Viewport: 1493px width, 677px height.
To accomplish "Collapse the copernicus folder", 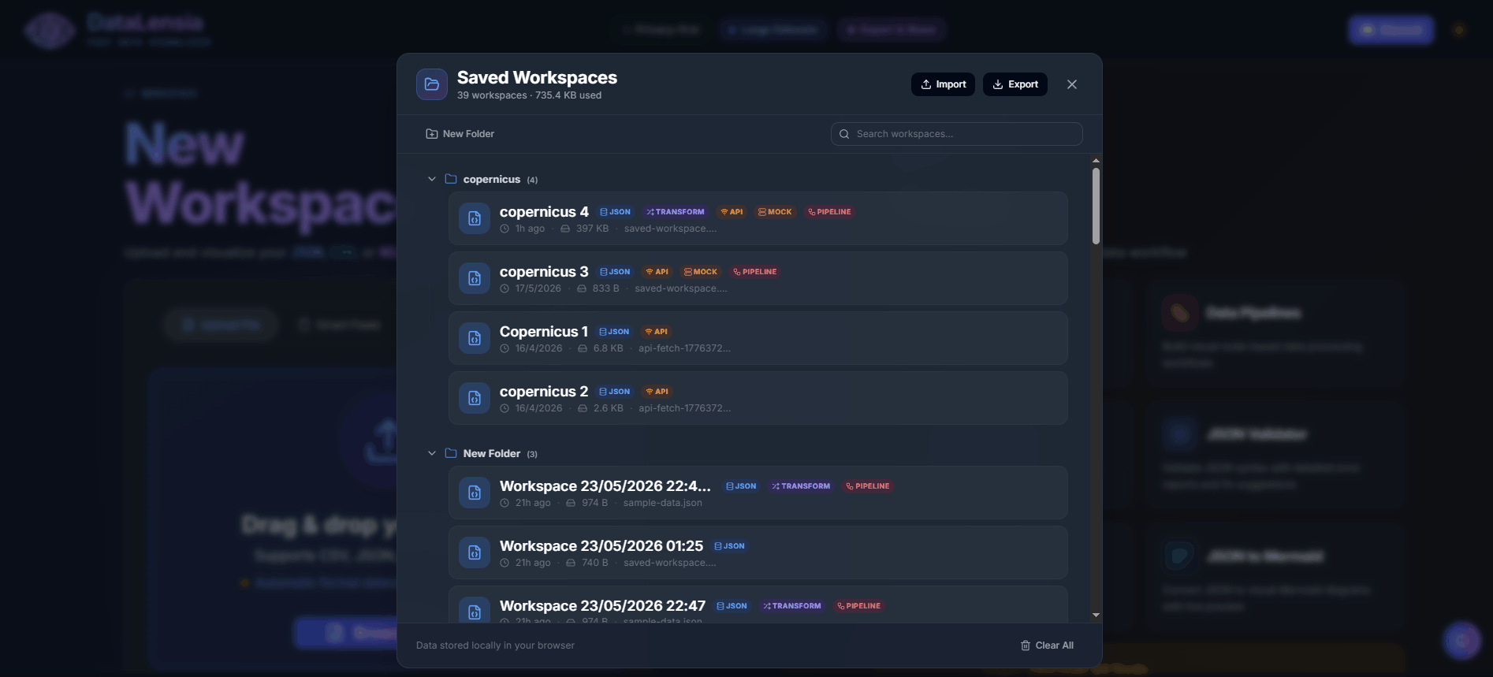I will tap(432, 179).
